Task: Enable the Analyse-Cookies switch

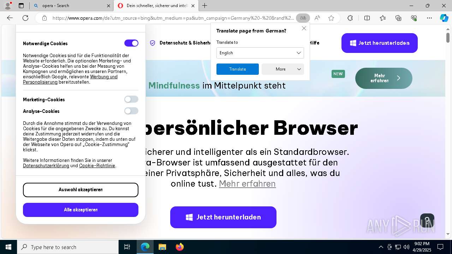Action: tap(131, 111)
